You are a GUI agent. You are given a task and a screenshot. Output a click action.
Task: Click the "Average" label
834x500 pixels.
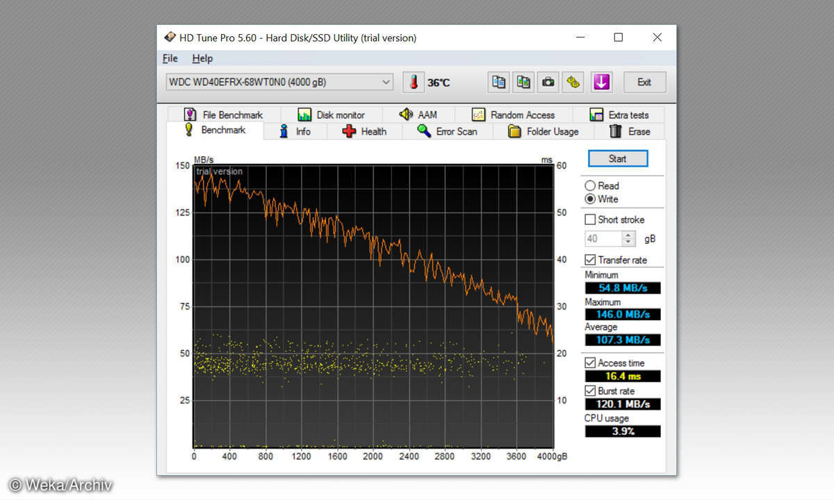point(601,327)
